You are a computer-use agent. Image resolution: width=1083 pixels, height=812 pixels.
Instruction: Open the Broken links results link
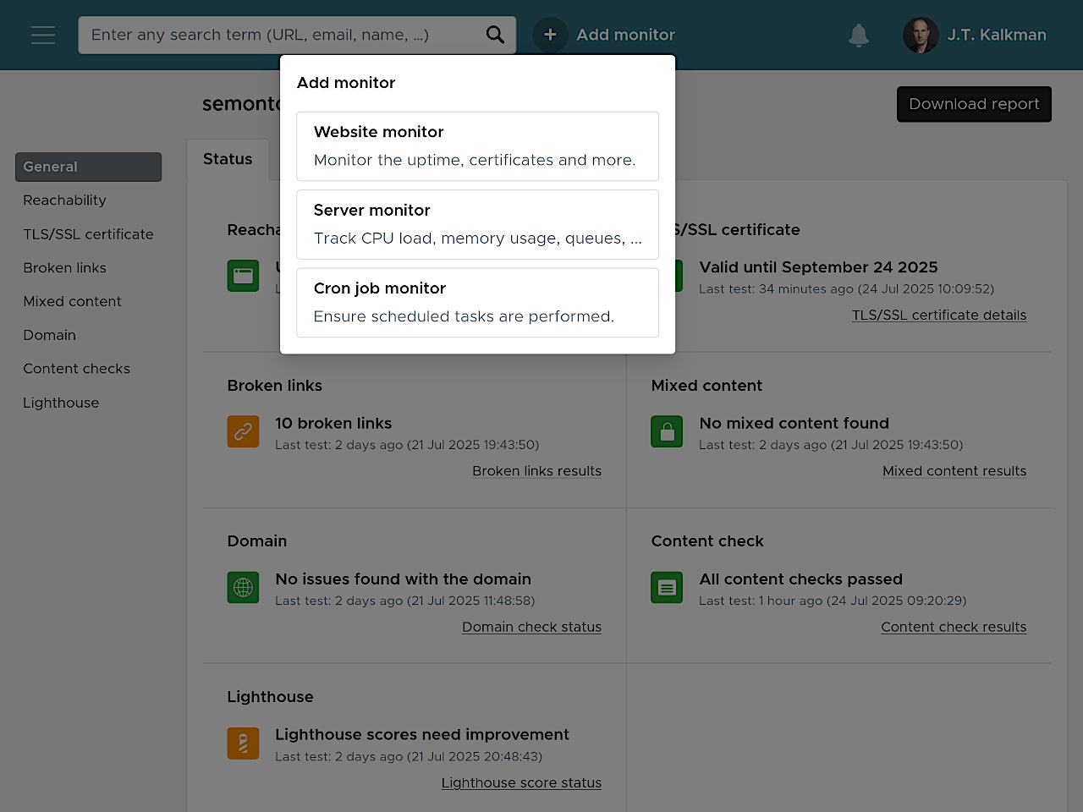click(x=536, y=471)
